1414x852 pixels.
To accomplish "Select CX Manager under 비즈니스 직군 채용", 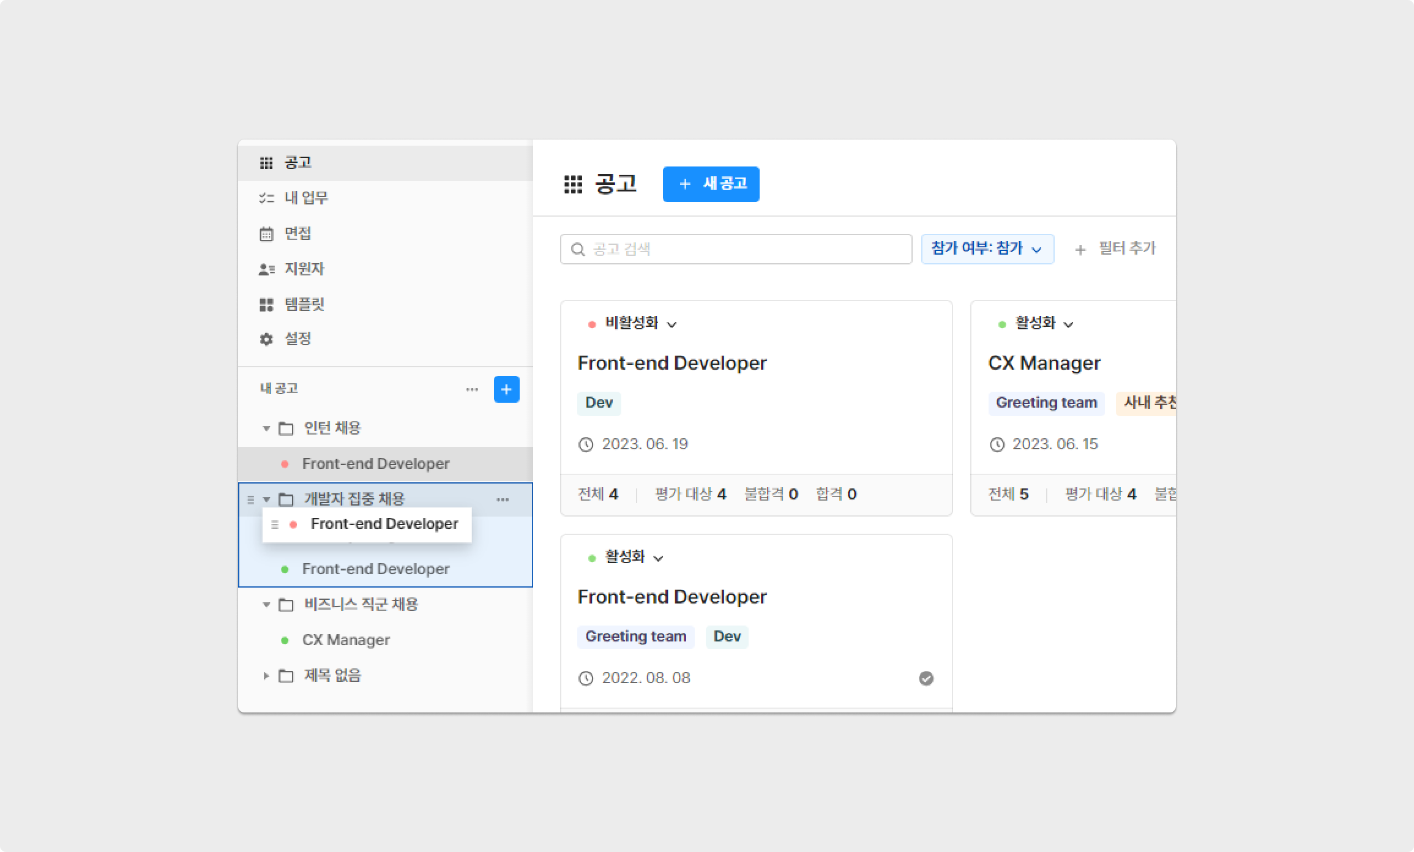I will (346, 640).
